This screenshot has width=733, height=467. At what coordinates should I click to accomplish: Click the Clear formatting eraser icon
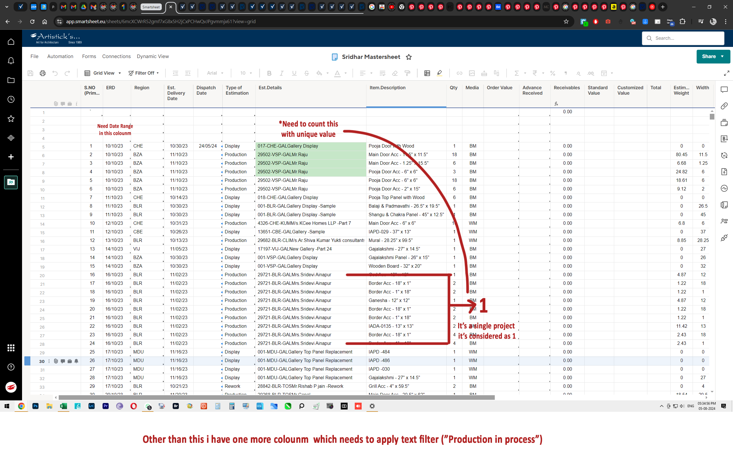395,73
